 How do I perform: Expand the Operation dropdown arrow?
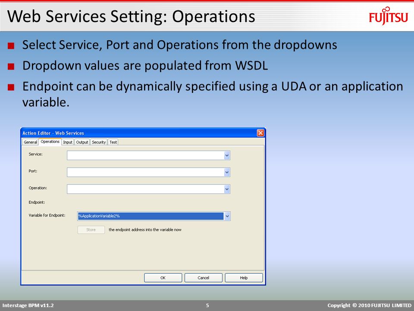(227, 189)
